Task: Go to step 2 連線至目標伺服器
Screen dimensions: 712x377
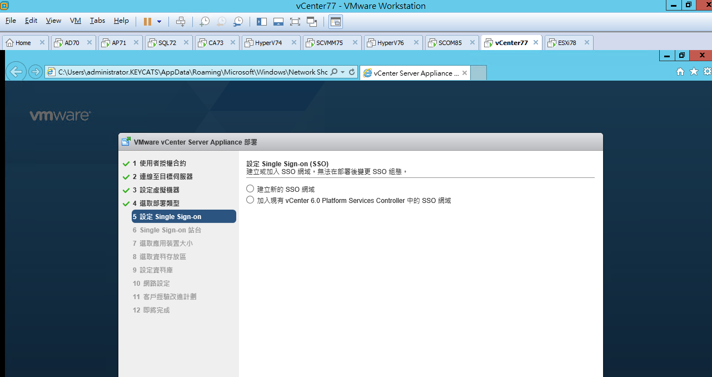Action: pyautogui.click(x=163, y=177)
